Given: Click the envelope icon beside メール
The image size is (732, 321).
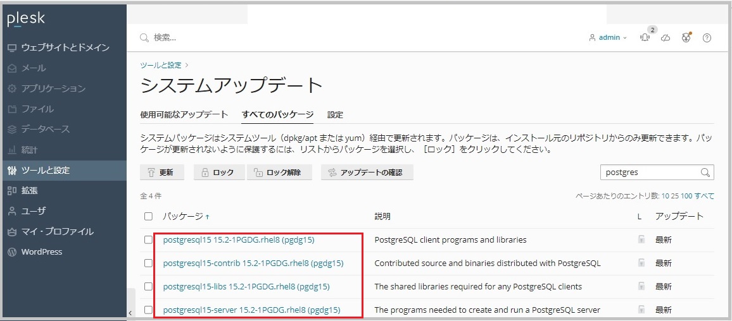Looking at the screenshot, I should point(12,68).
